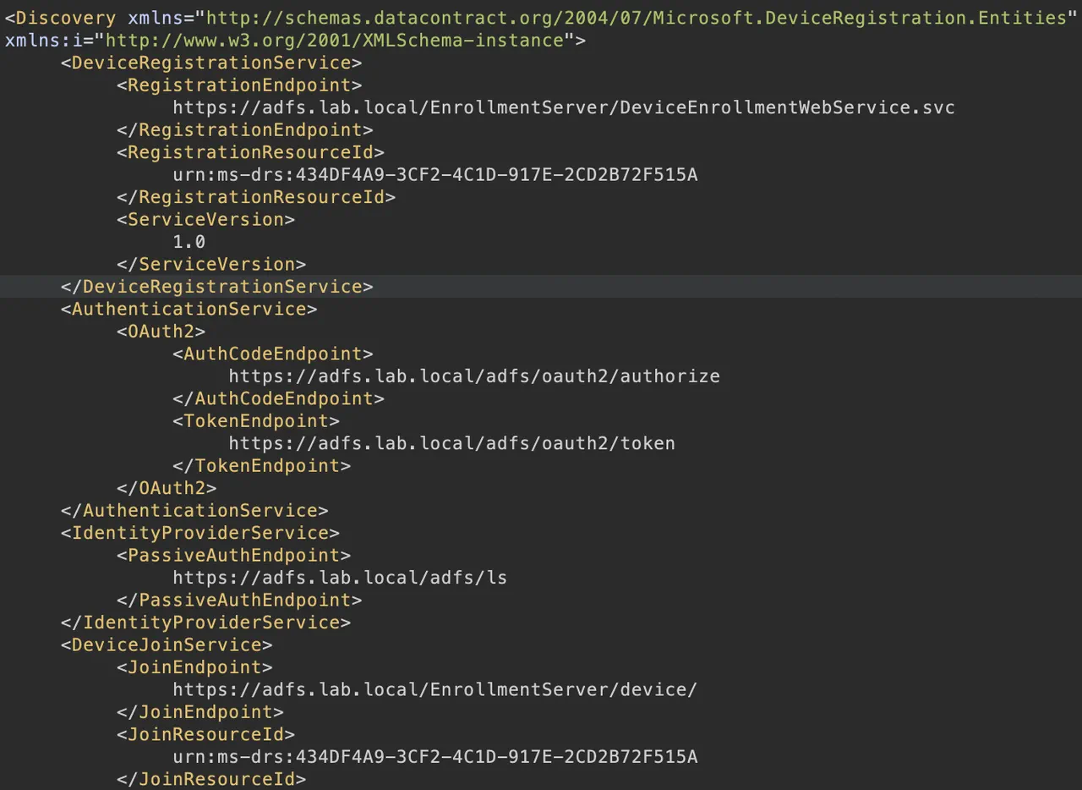Viewport: 1082px width, 790px height.
Task: Click the opening IdentityProviderService tag
Action: click(200, 532)
